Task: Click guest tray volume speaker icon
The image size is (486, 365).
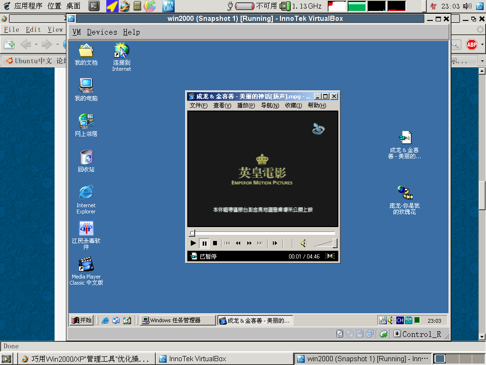Action: point(391,320)
